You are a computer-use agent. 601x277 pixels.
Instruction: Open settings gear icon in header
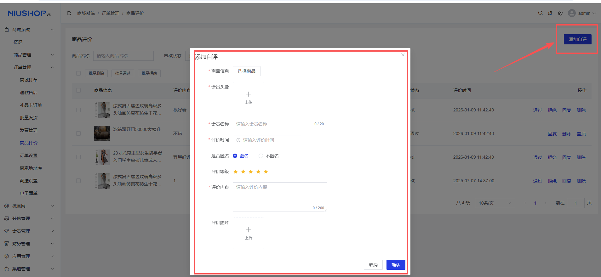[x=560, y=13]
